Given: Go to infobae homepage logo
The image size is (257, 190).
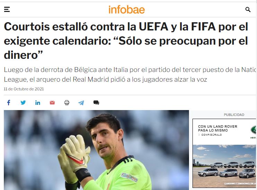Looking at the screenshot, I should pos(127,10).
